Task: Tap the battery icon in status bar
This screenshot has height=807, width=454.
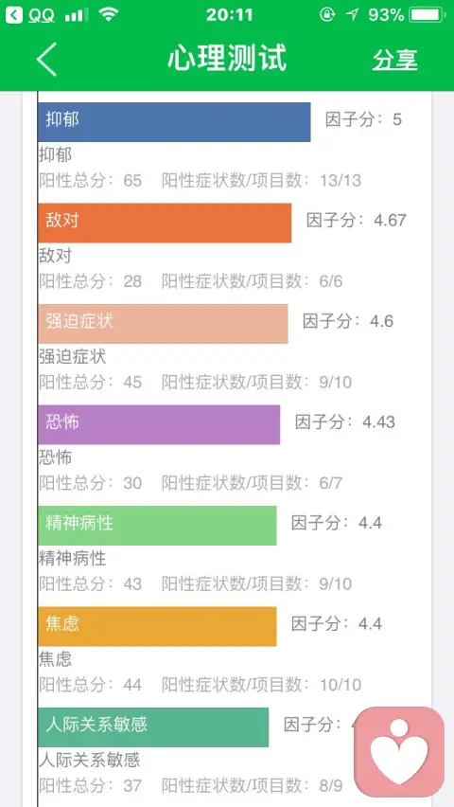Action: [x=428, y=15]
